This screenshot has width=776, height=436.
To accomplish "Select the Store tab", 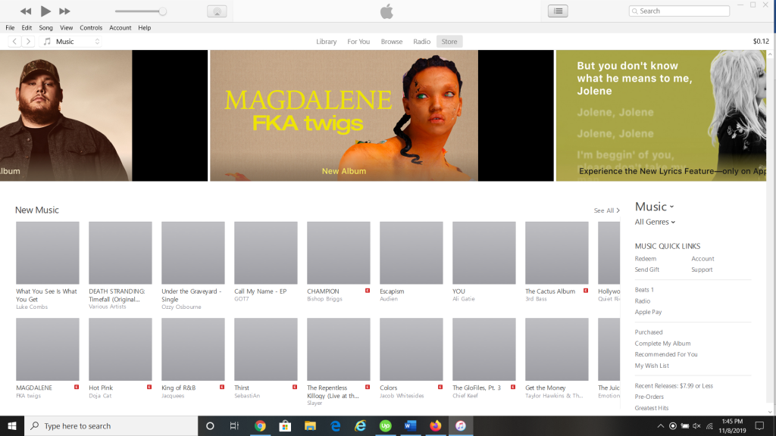I will (449, 42).
